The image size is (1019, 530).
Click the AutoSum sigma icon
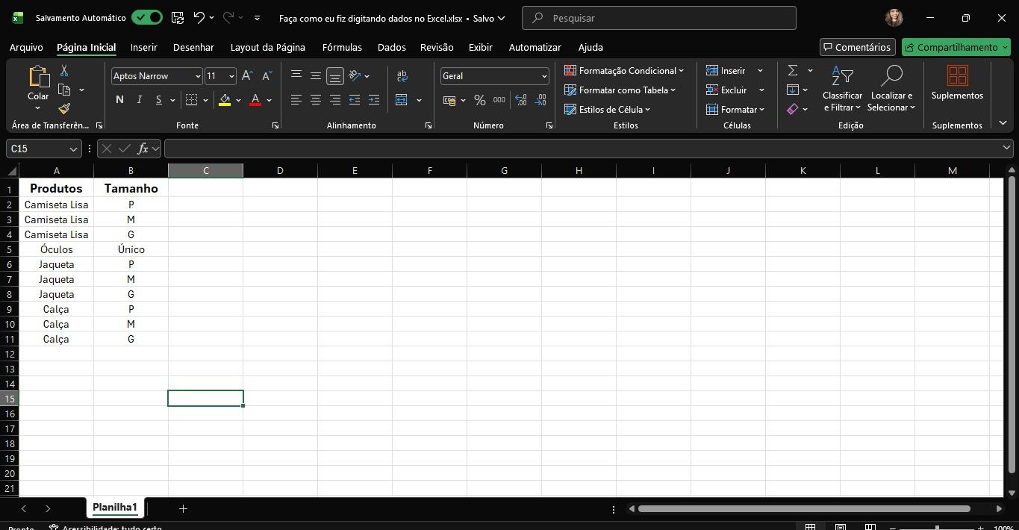[x=793, y=70]
